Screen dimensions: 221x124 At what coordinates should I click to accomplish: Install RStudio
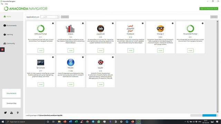tap(70, 84)
